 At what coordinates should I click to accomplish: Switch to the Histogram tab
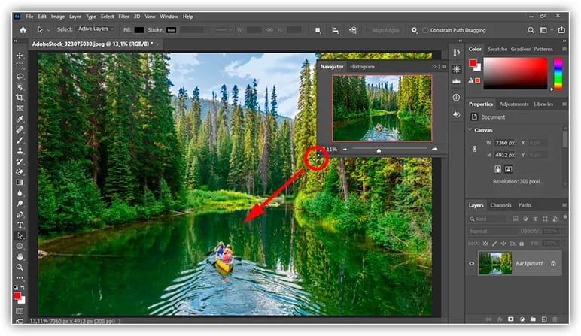362,67
